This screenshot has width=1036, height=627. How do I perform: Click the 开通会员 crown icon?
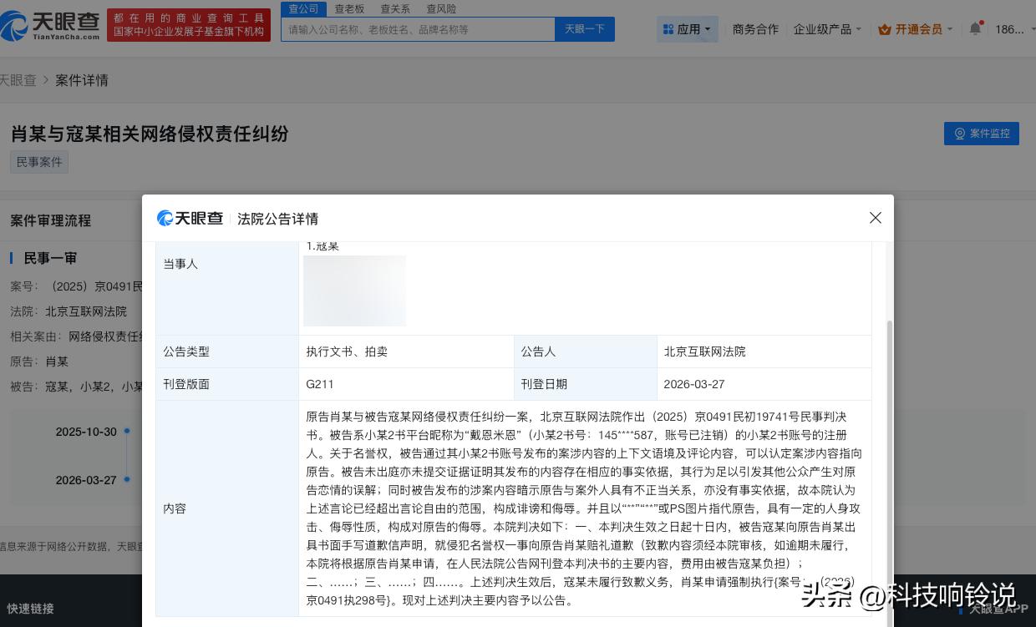pyautogui.click(x=885, y=28)
